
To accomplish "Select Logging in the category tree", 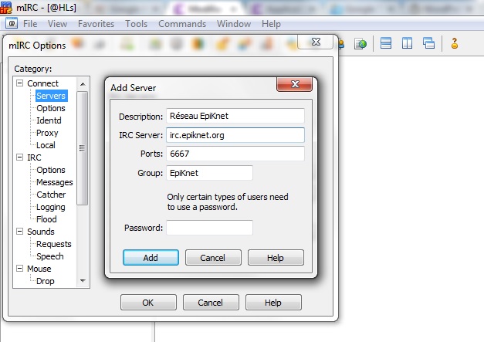I will (x=51, y=207).
